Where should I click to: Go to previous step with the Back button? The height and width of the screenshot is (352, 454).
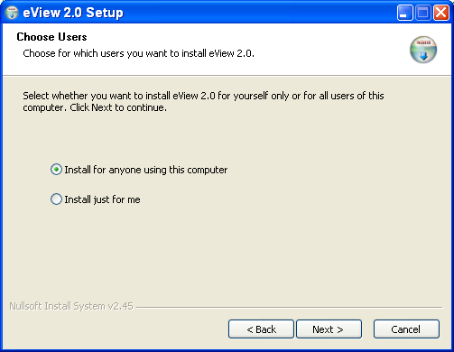(x=261, y=329)
